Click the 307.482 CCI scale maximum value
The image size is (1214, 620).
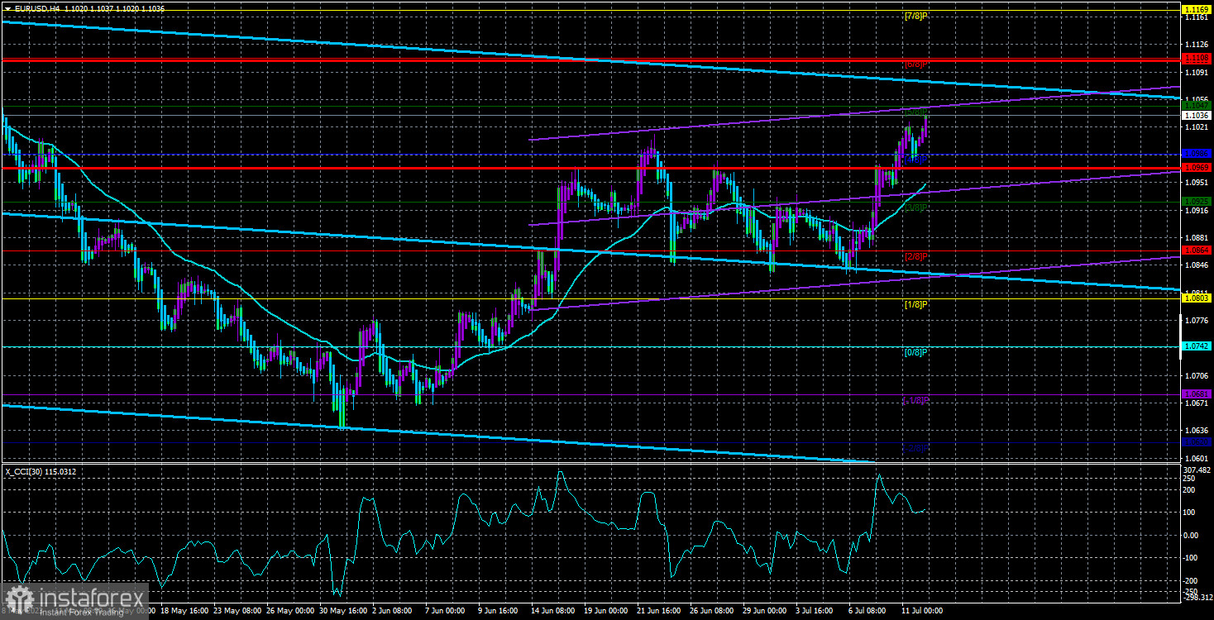tap(1196, 469)
